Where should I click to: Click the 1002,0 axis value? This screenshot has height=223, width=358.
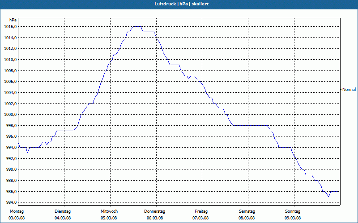(x=10, y=103)
